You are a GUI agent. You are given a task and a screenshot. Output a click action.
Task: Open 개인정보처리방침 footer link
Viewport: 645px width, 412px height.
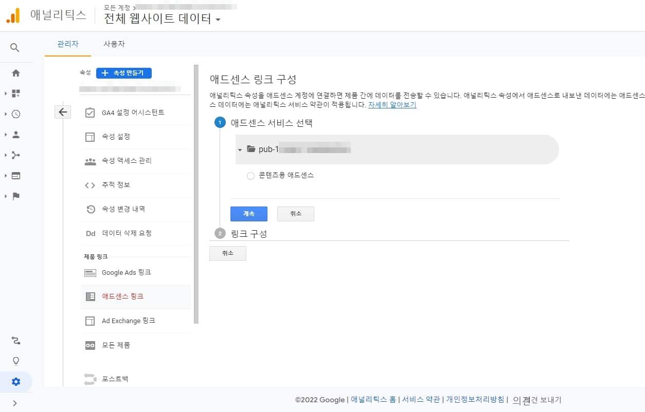click(475, 400)
